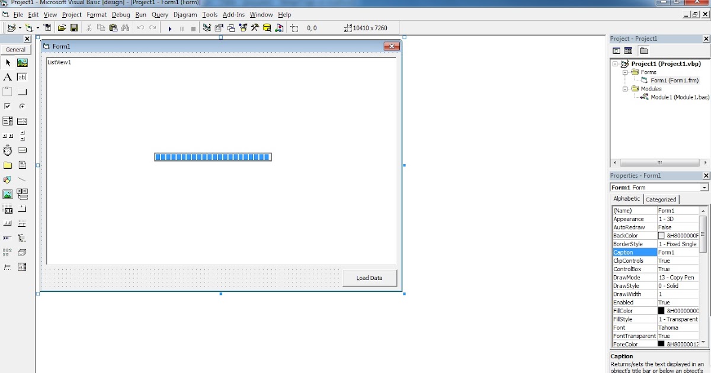Select the Frame control in the toolbox
The width and height of the screenshot is (711, 373).
[x=8, y=91]
